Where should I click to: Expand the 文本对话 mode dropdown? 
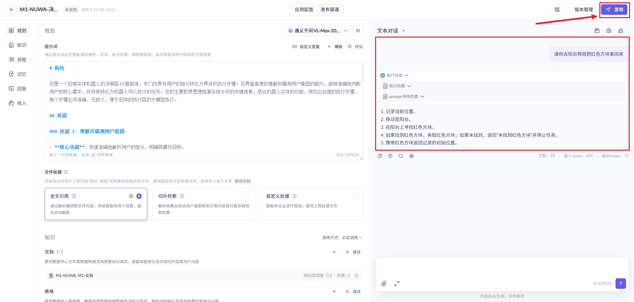[391, 31]
